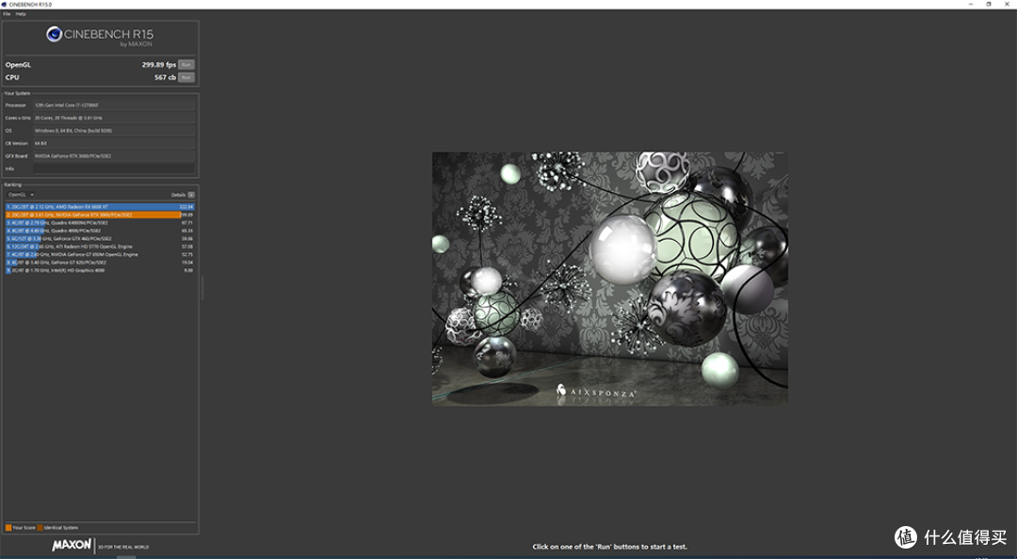Select the Quadro K4000M ranking row
This screenshot has width=1017, height=559.
(x=100, y=222)
